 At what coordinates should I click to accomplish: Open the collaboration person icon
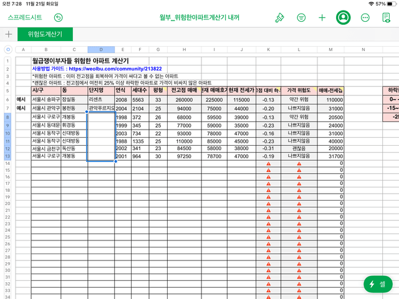pos(344,17)
